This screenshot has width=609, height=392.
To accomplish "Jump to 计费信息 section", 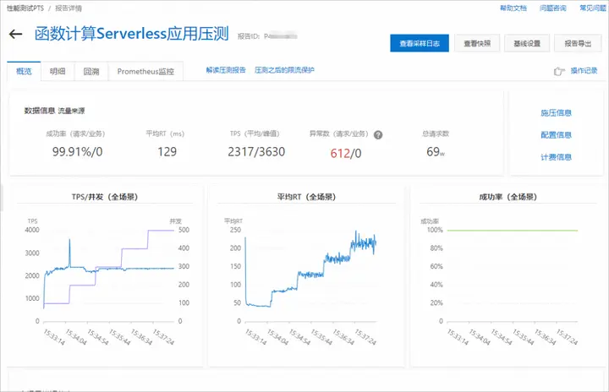I will click(x=556, y=157).
